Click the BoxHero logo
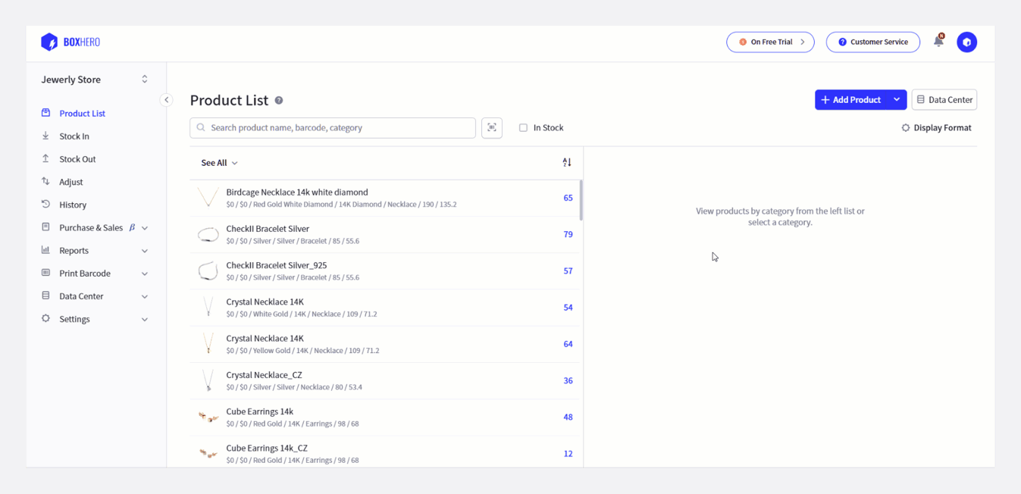 70,42
